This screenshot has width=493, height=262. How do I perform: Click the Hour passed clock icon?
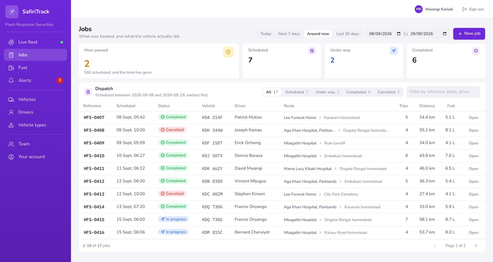point(228,52)
